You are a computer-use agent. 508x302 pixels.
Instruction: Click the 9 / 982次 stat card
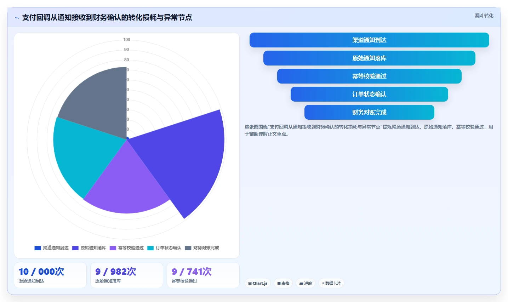[127, 275]
